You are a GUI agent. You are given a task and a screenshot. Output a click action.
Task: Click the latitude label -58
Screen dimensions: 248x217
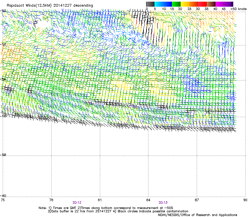[x=3, y=155]
